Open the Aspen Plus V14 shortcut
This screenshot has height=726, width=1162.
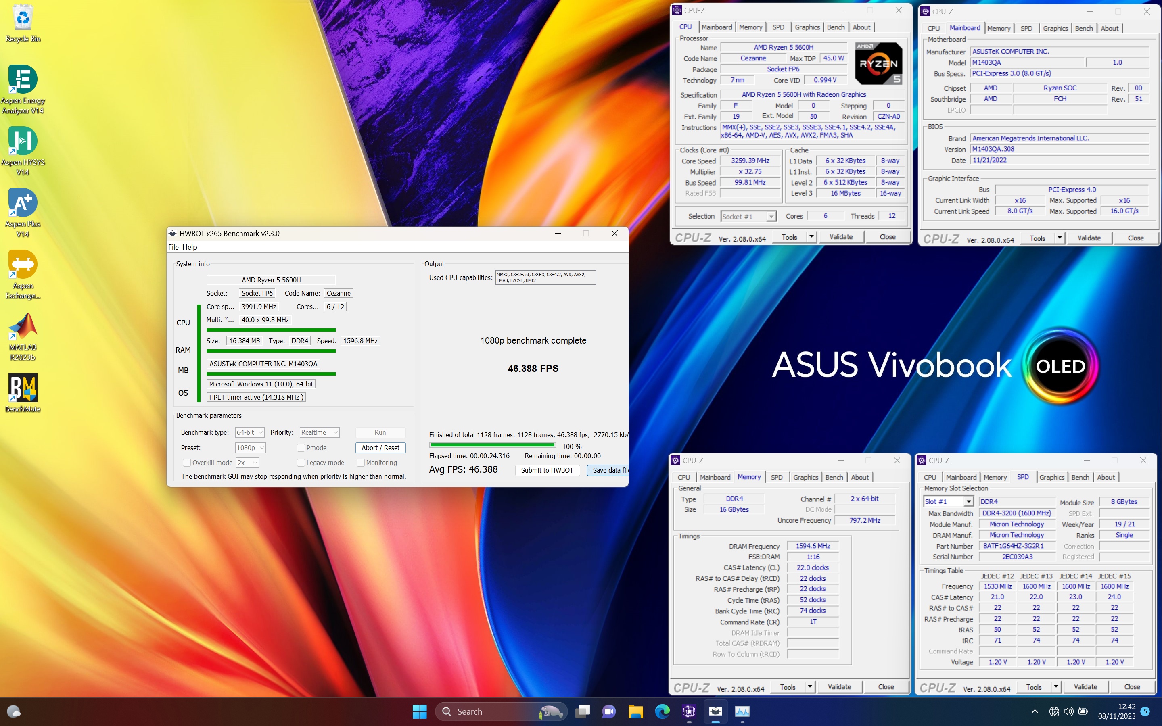(23, 213)
